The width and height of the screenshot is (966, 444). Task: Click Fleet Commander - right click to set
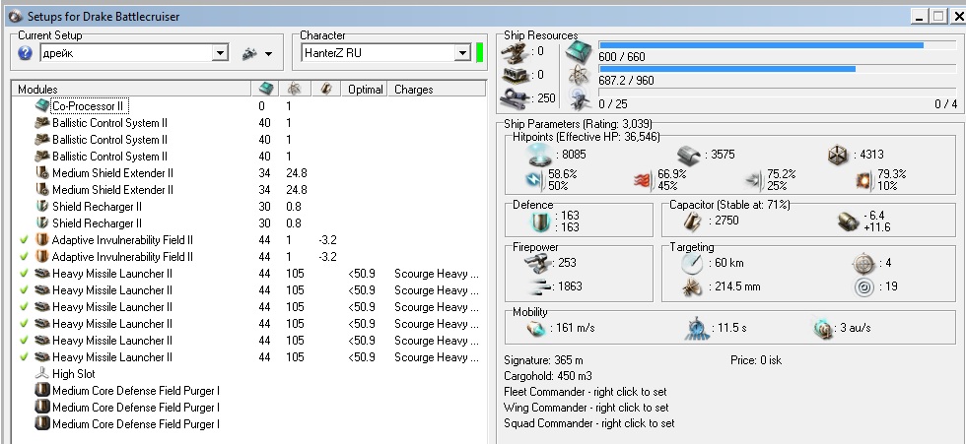pos(585,392)
